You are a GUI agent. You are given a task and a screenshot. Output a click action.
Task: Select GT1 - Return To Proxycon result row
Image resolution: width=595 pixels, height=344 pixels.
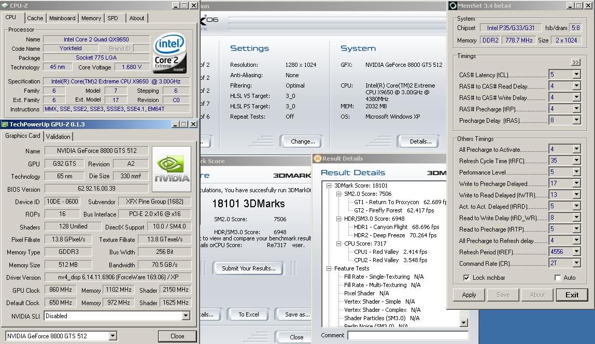(400, 202)
